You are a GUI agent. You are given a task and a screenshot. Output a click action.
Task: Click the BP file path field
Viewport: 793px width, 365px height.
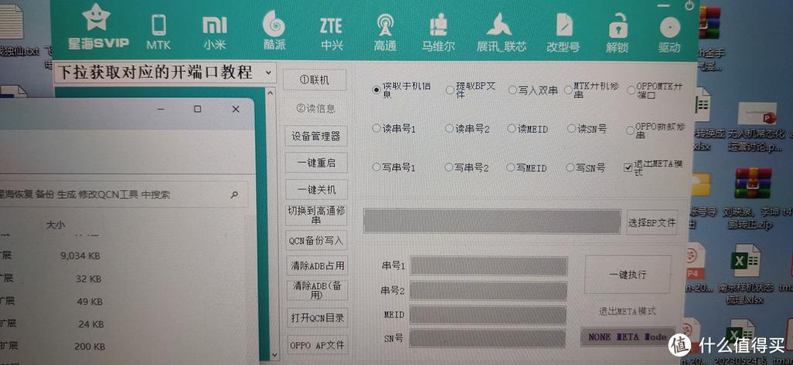point(492,221)
